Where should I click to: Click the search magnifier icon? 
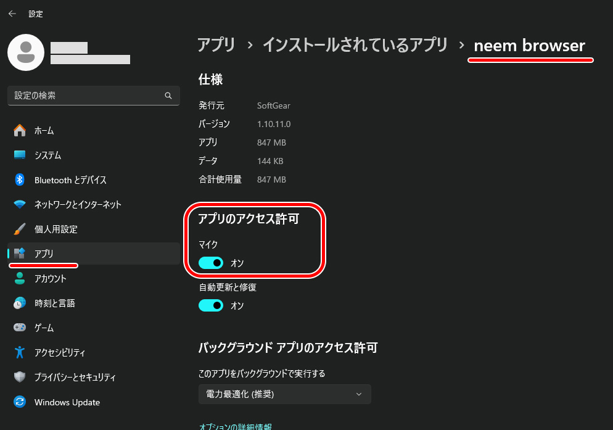168,96
